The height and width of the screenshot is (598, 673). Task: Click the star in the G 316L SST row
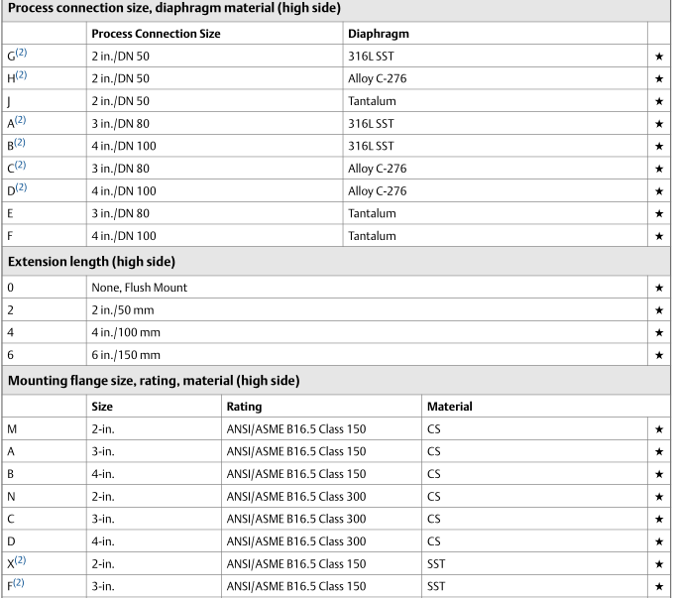click(659, 57)
